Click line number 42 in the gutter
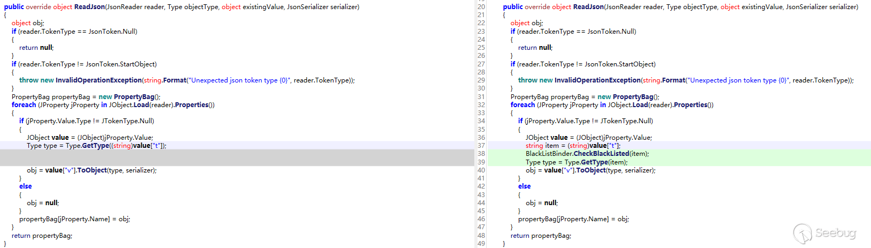Image resolution: width=871 pixels, height=248 pixels. pos(481,186)
